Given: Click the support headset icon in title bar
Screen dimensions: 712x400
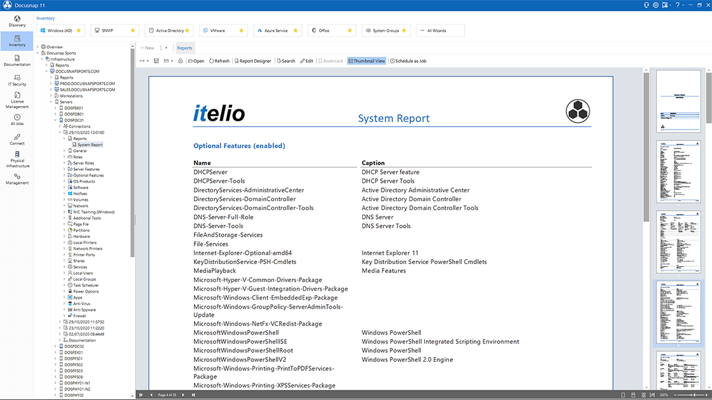Looking at the screenshot, I should click(x=646, y=5).
